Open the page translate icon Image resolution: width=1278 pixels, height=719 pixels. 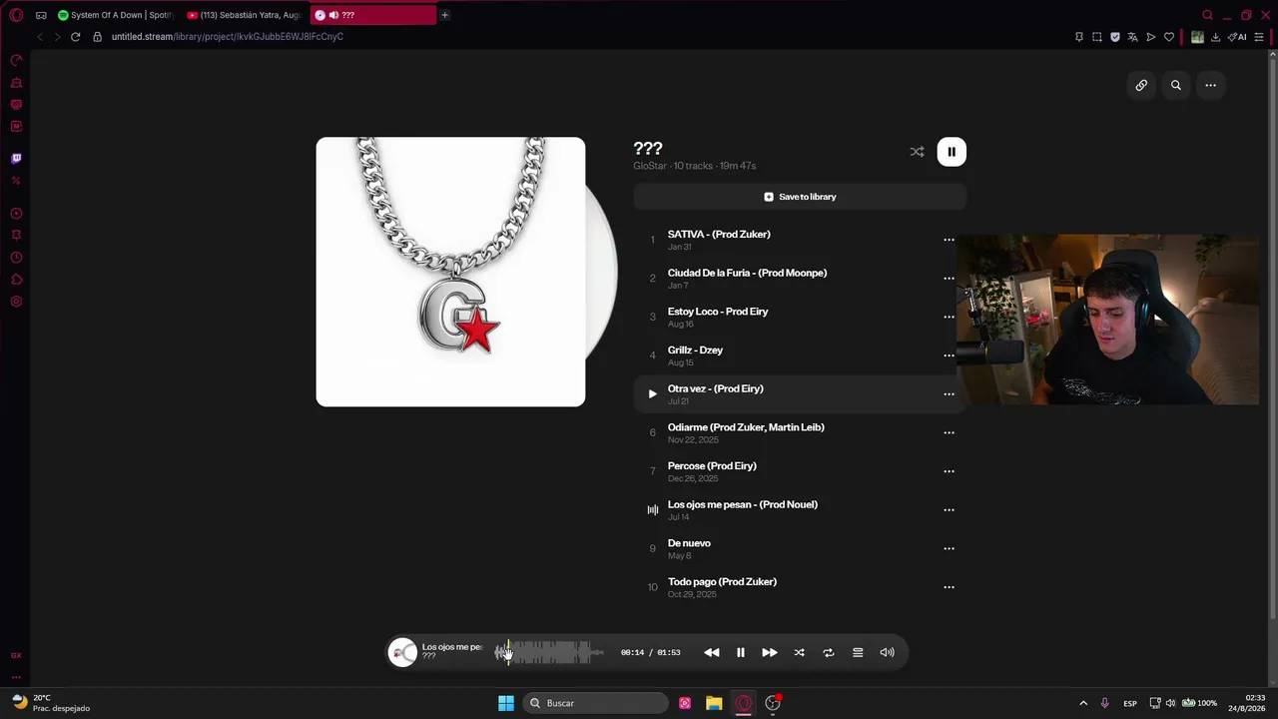pyautogui.click(x=1133, y=37)
